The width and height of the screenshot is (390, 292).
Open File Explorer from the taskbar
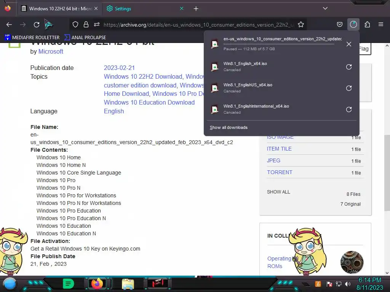click(128, 284)
